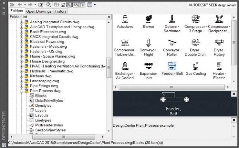239x148 pixels.
Task: Select Multileaderstyles in the tree
Action: tap(49, 125)
